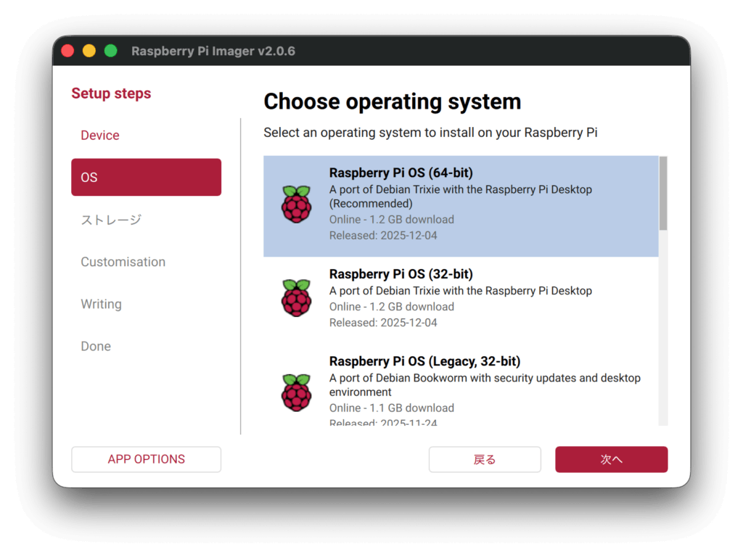Click the Raspberry Pi OS (32-bit) raspberry icon
This screenshot has width=743, height=557.
click(296, 297)
